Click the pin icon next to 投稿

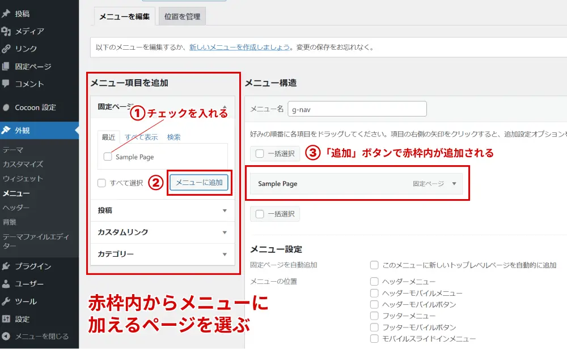(6, 14)
